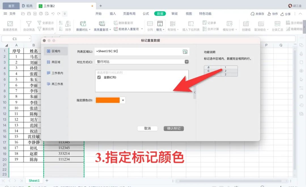This screenshot has width=306, height=187.
Task: Switch to the 特色功能 ribbon tab
Action: tap(205, 14)
